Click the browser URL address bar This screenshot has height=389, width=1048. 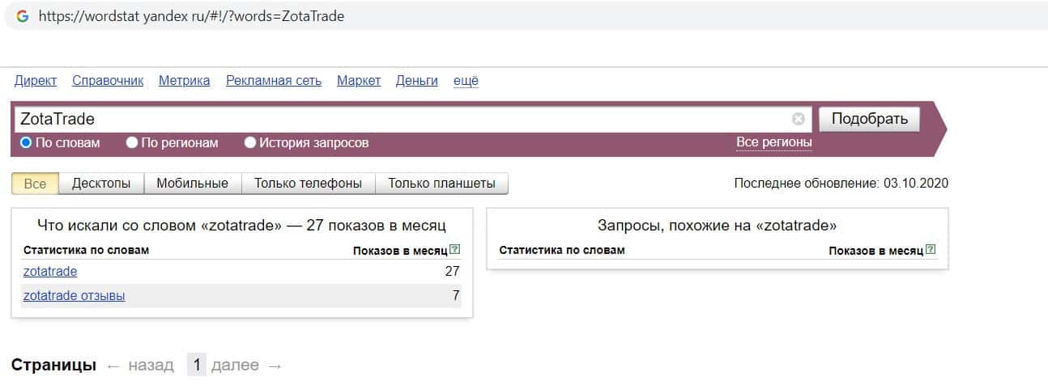point(486,16)
